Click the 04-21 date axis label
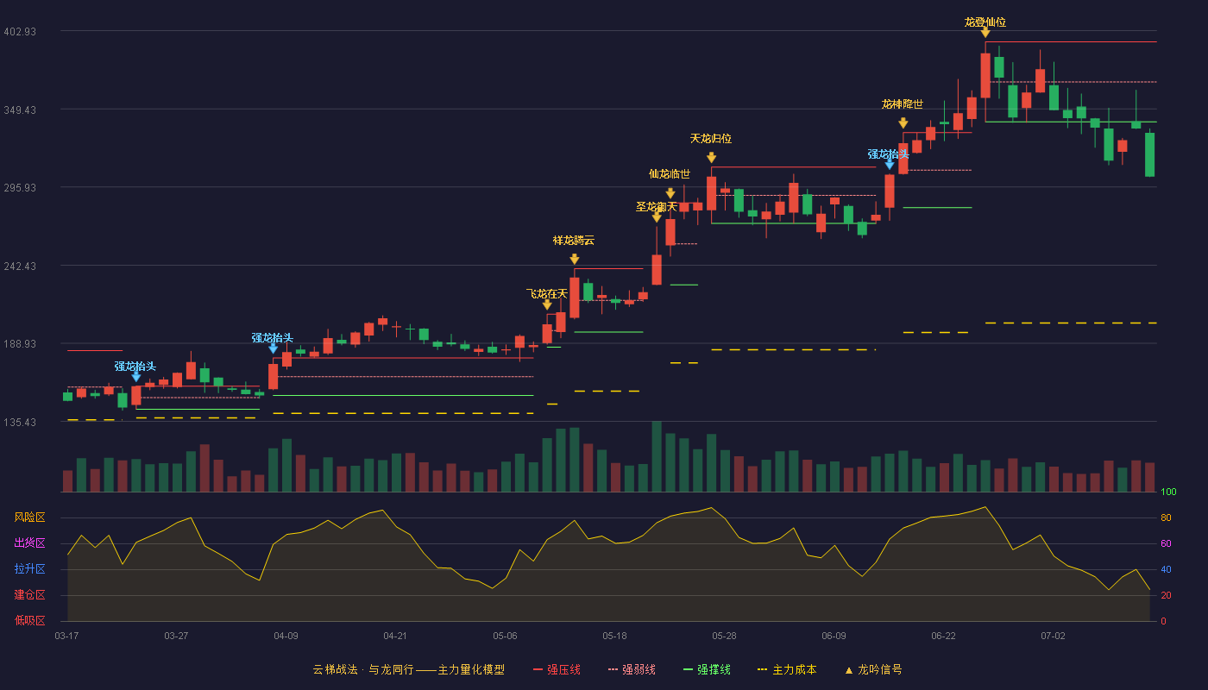The image size is (1208, 690). (395, 636)
